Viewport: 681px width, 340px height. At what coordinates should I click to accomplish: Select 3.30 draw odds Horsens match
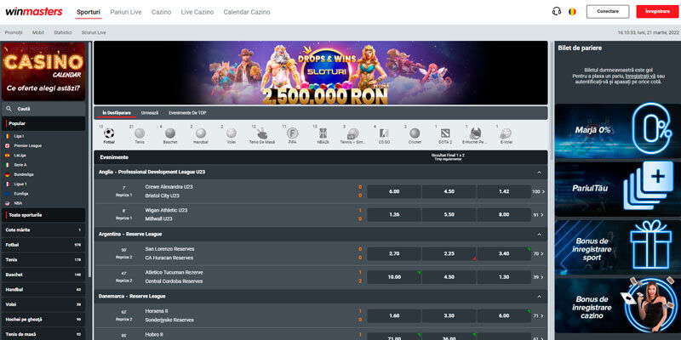coord(449,315)
